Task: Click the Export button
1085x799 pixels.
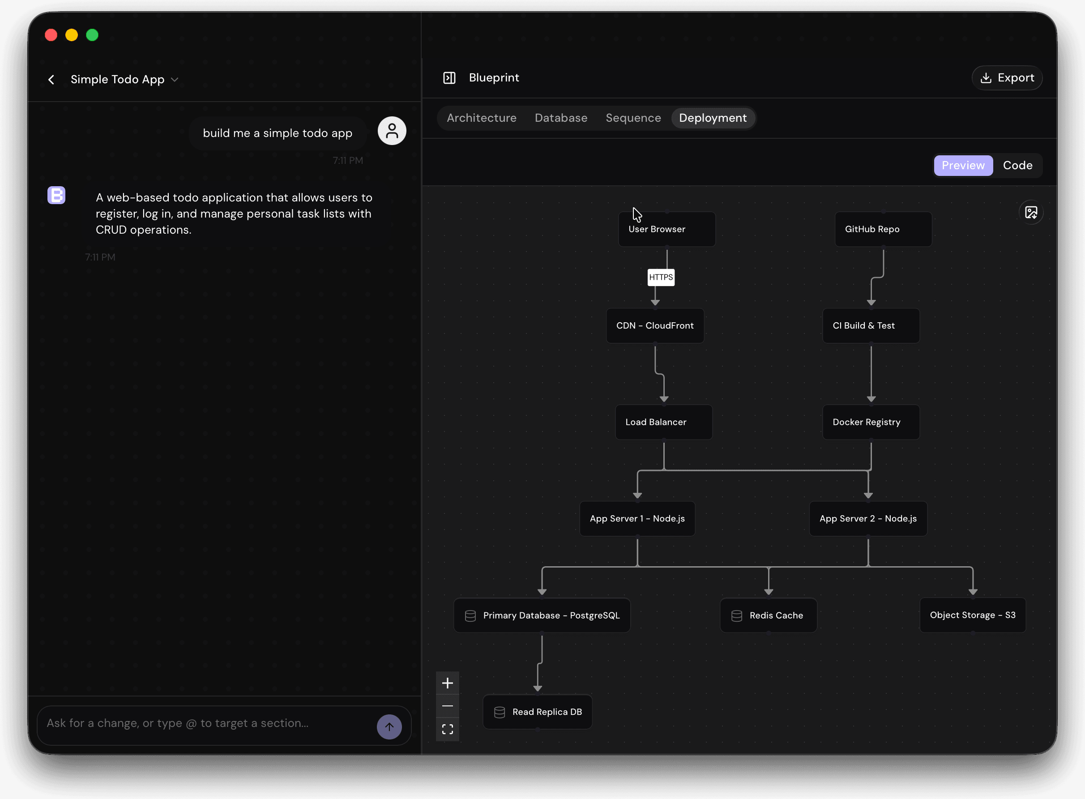Action: click(1007, 78)
